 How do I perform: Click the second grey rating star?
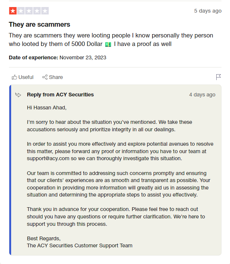21,11
